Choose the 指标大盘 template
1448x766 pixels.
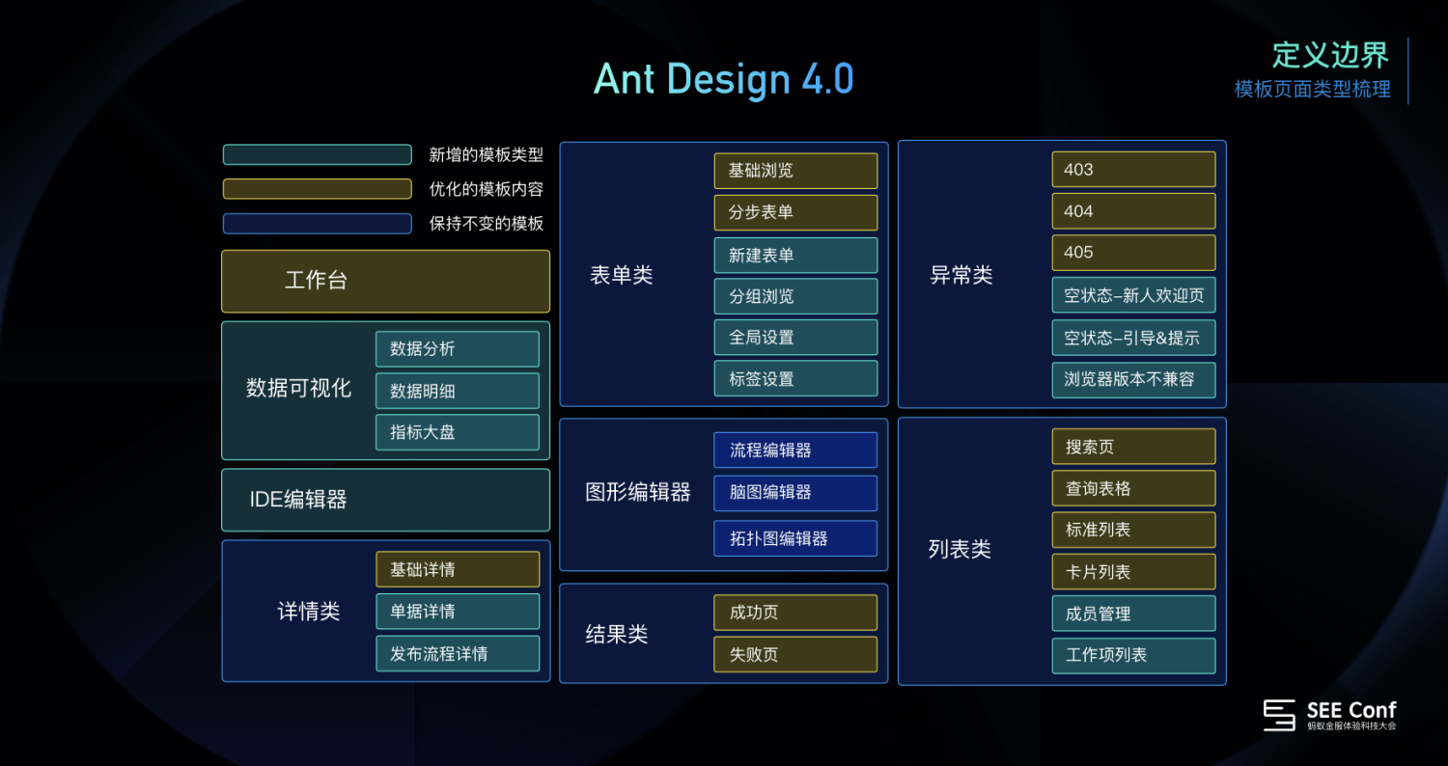pos(458,432)
